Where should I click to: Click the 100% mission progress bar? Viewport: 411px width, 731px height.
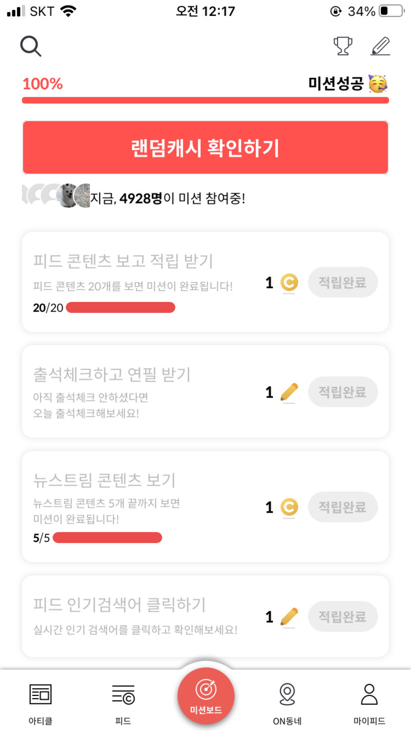pos(205,101)
